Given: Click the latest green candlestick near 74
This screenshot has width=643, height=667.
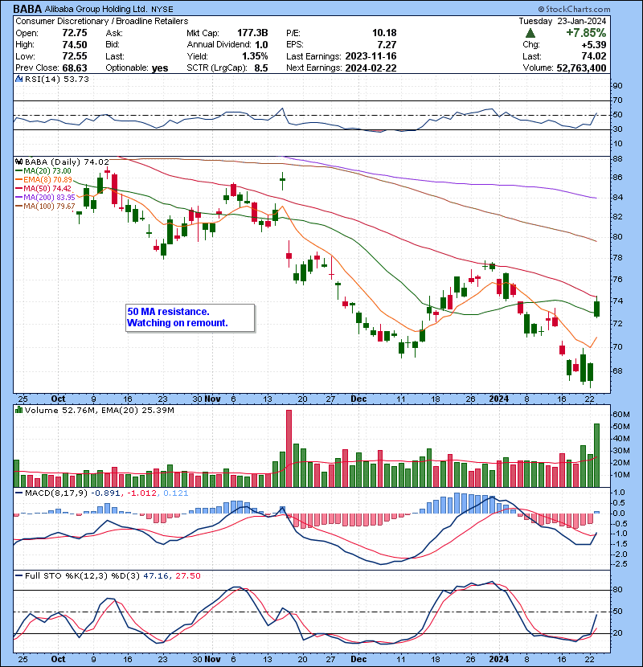Looking at the screenshot, I should click(597, 309).
